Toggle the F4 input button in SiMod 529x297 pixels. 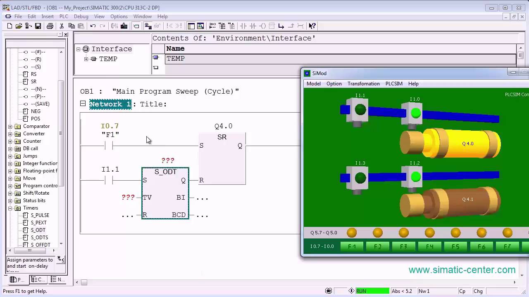pos(430,247)
